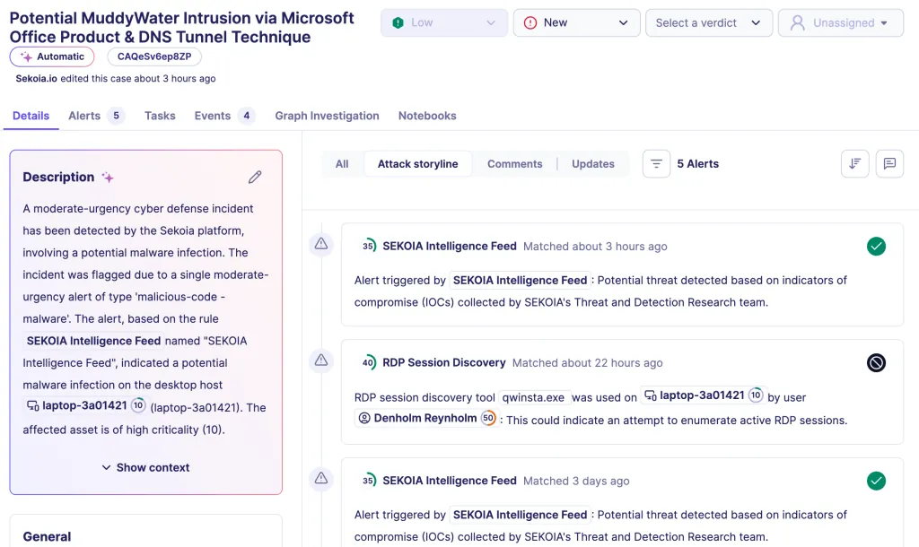Click urgency score 40 on RDP alert
This screenshot has width=919, height=547.
tap(369, 362)
